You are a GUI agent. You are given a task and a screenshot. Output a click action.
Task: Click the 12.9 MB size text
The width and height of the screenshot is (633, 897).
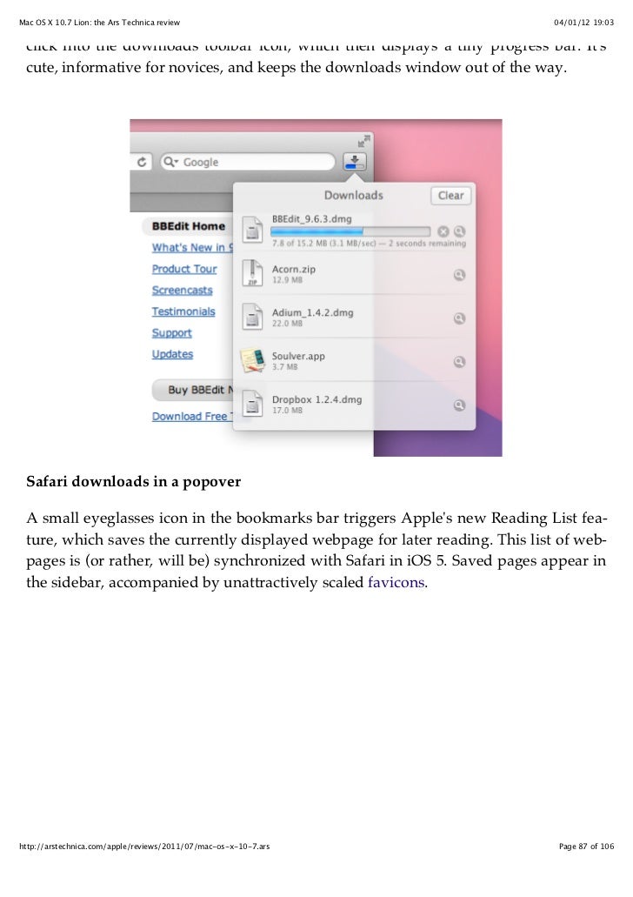pos(287,280)
